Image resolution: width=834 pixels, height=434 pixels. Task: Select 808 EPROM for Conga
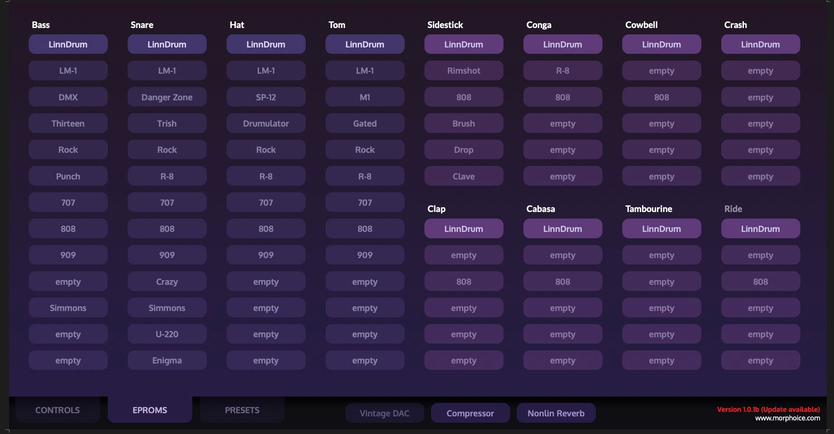pos(563,97)
